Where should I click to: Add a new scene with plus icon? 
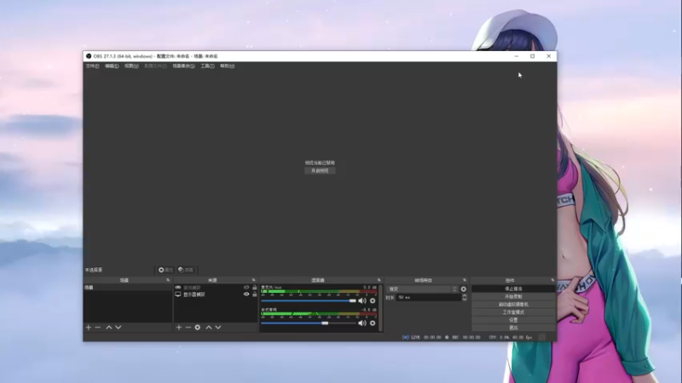point(89,328)
